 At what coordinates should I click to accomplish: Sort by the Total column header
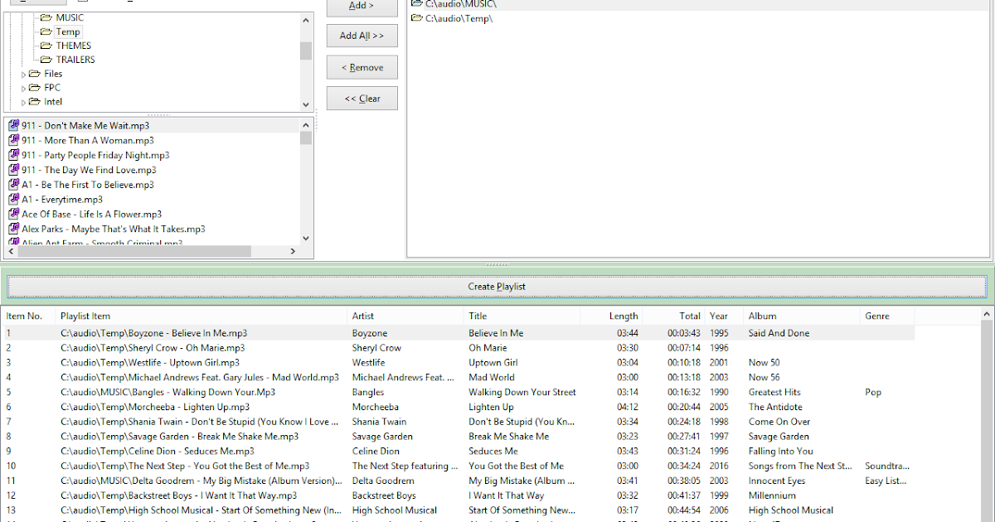click(674, 316)
